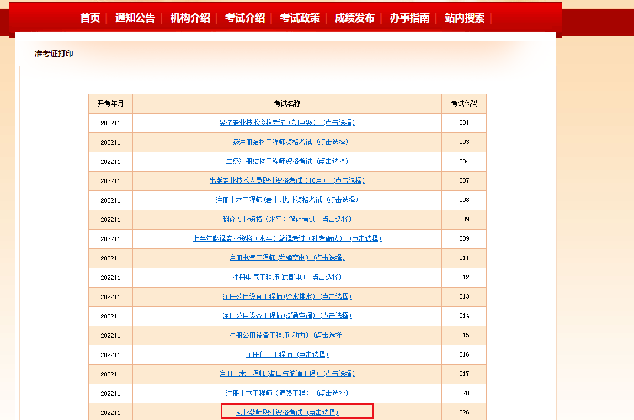
Task: Open the 机构介绍 menu item
Action: [190, 18]
